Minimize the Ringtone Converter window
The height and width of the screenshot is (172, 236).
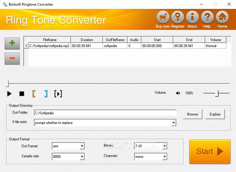tap(201, 4)
